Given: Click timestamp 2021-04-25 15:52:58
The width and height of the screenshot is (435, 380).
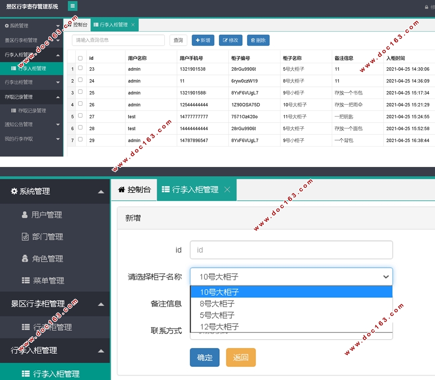Looking at the screenshot, I should 408,129.
